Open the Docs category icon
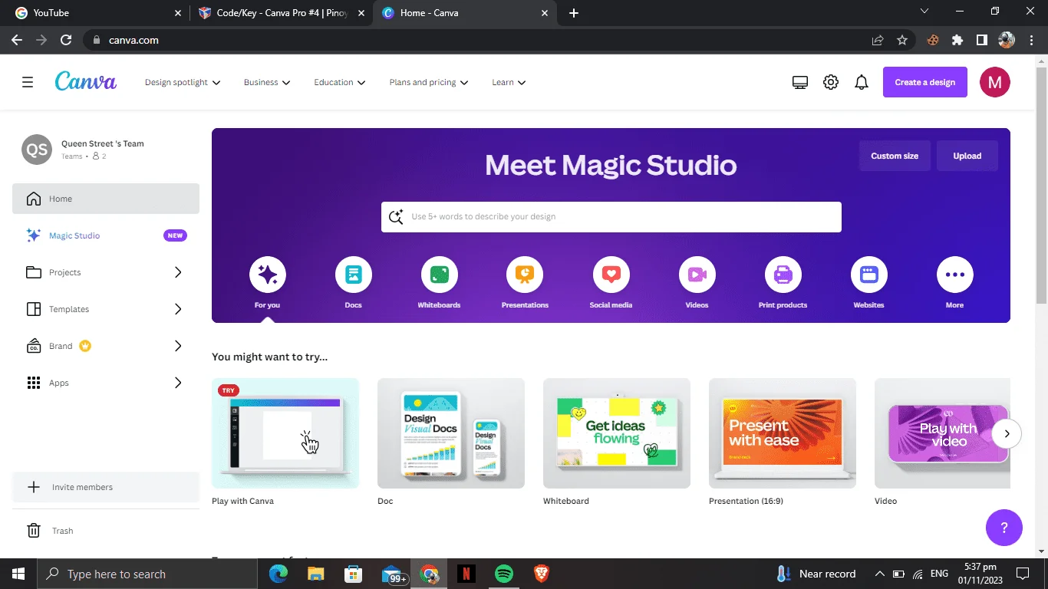This screenshot has height=589, width=1048. pyautogui.click(x=353, y=275)
